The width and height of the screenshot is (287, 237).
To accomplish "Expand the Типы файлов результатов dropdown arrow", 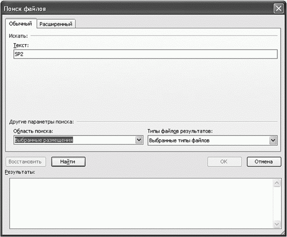I will point(273,140).
